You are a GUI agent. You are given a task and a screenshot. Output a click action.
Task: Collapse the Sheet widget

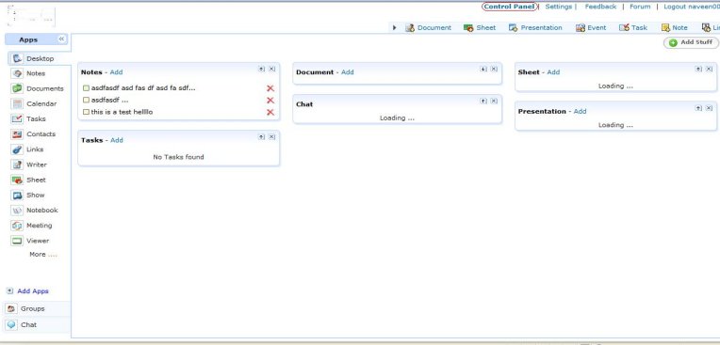[698, 70]
